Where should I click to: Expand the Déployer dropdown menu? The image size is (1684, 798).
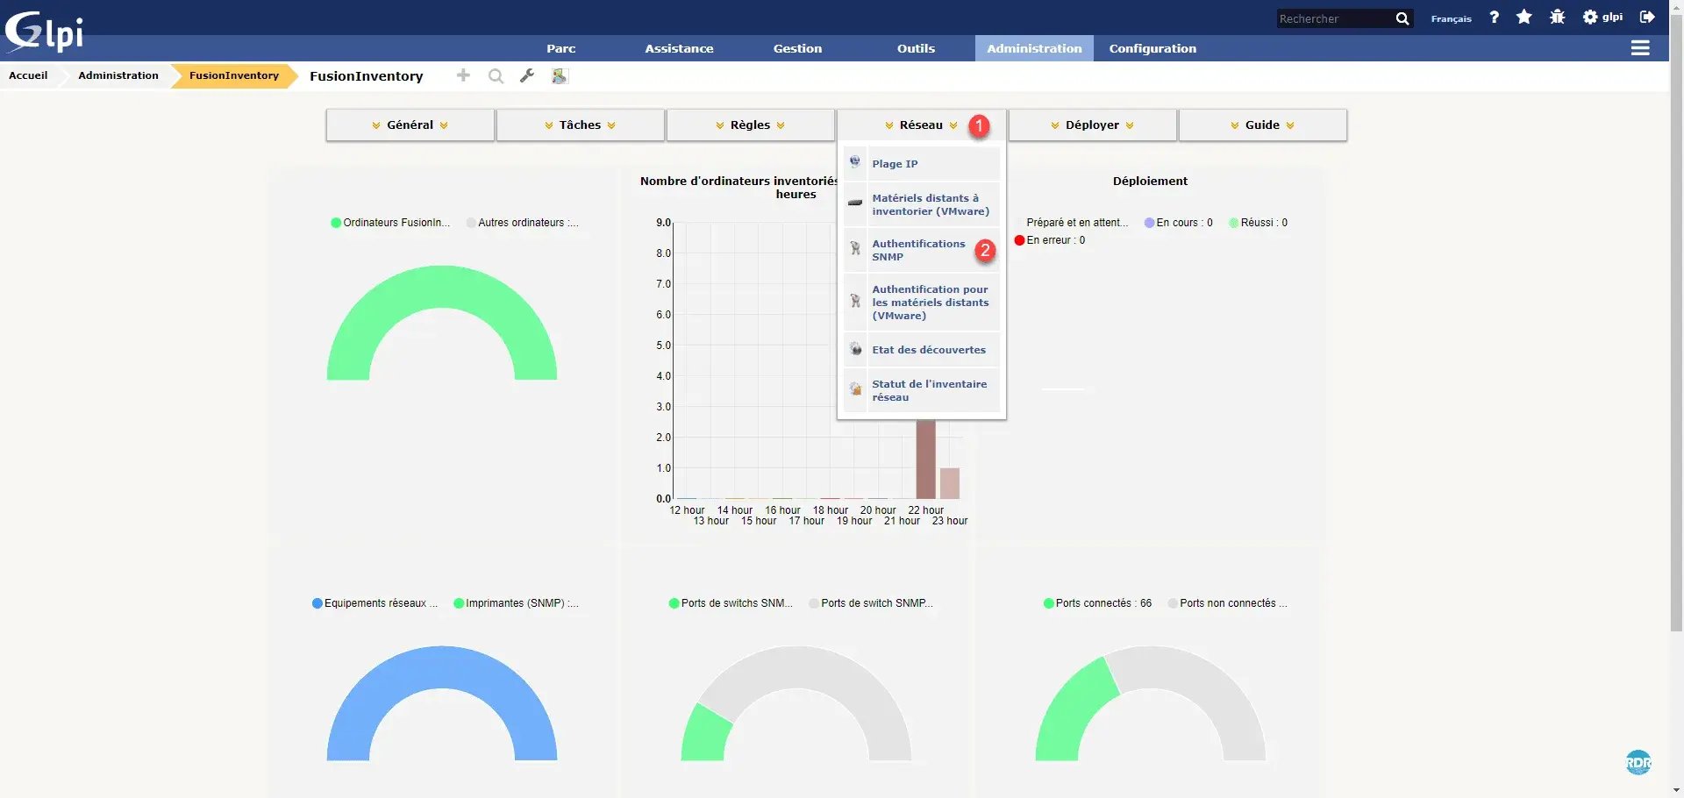point(1092,125)
